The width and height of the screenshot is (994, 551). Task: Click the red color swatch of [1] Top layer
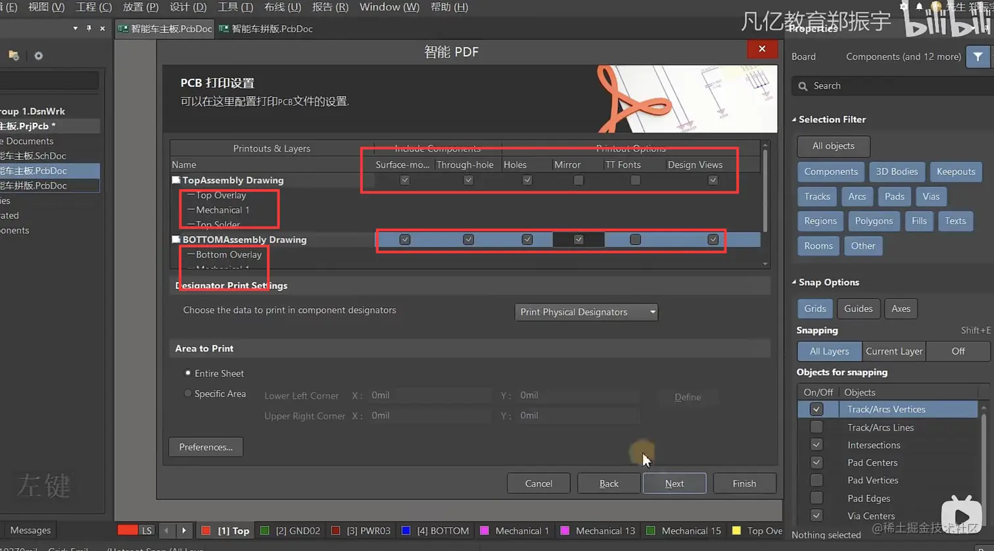[x=206, y=531]
